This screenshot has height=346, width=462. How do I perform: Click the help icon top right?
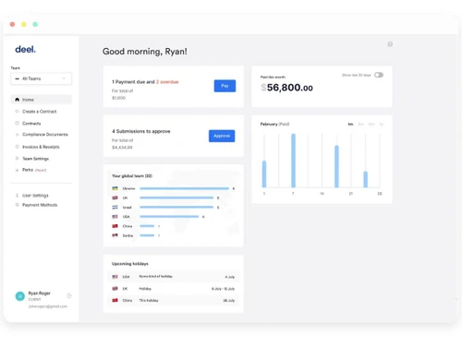tap(390, 44)
